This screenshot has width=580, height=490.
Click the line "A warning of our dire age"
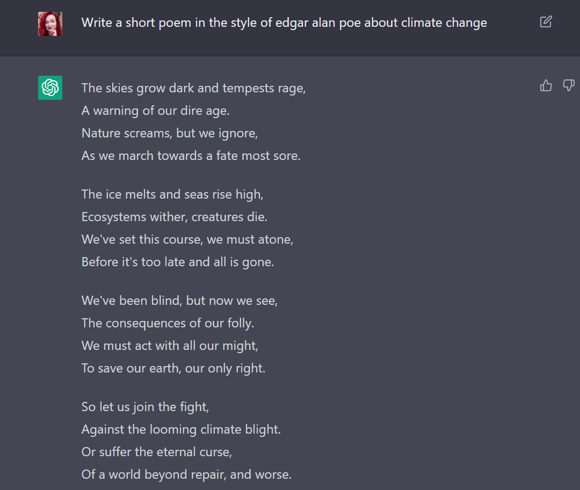tap(155, 111)
